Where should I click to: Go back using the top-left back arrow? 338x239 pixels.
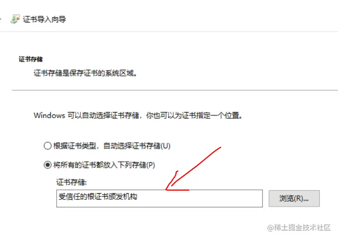pyautogui.click(x=0, y=19)
